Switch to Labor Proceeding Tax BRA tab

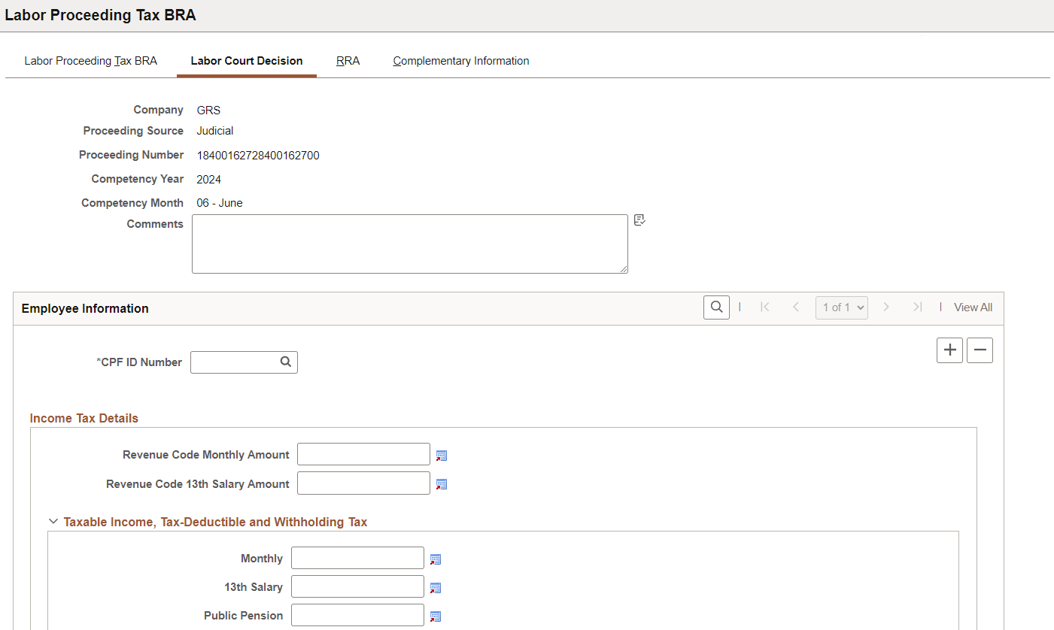(91, 61)
